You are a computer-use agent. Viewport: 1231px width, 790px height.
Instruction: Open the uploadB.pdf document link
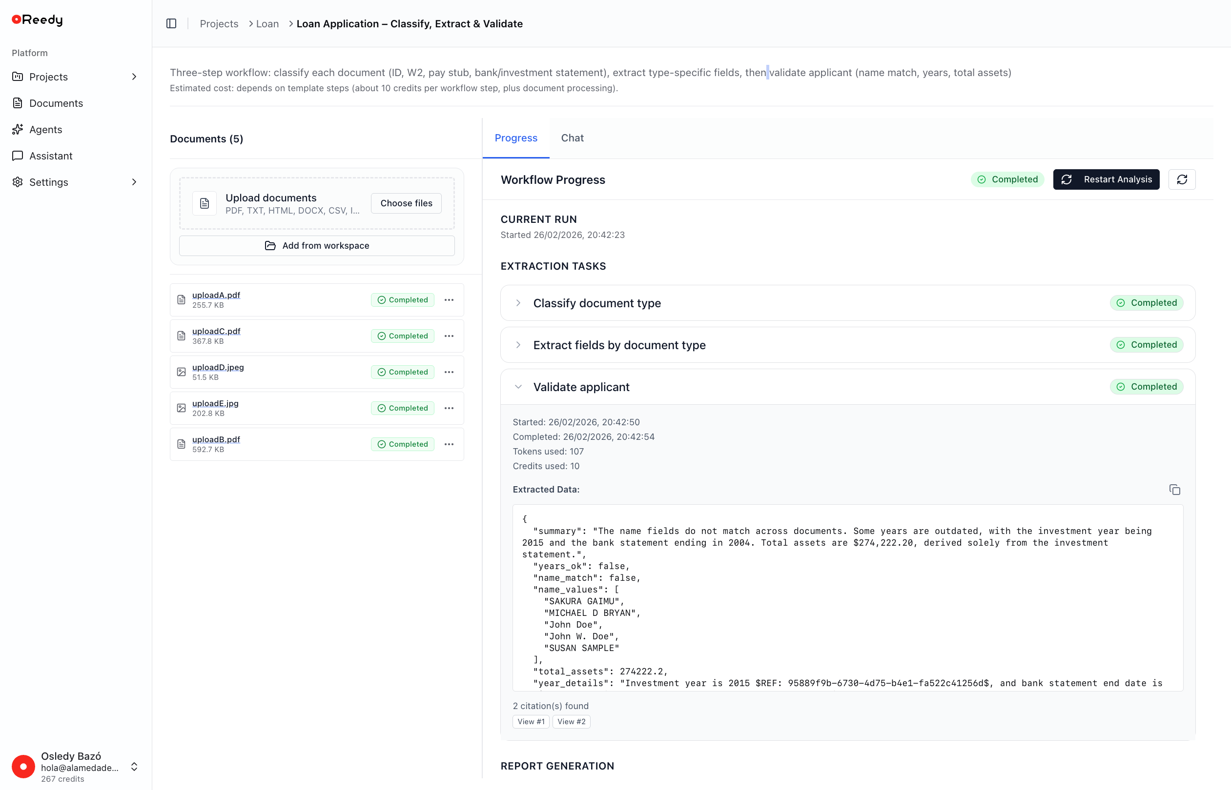(x=216, y=439)
